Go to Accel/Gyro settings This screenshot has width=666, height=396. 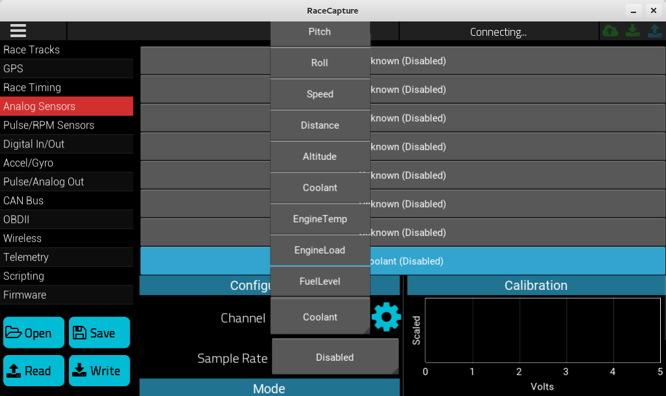(x=67, y=163)
